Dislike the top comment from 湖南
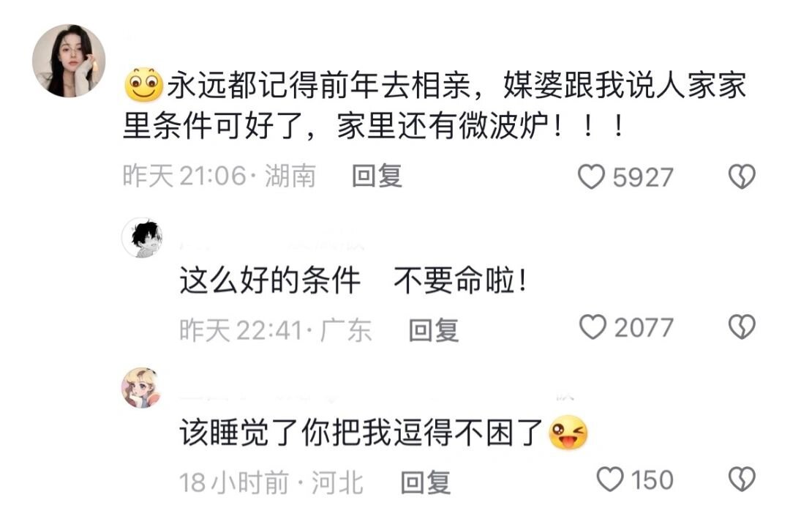790x511 pixels. 742,177
